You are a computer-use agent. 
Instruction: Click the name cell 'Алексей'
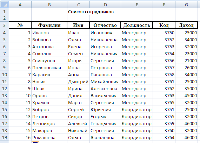tap(78, 123)
